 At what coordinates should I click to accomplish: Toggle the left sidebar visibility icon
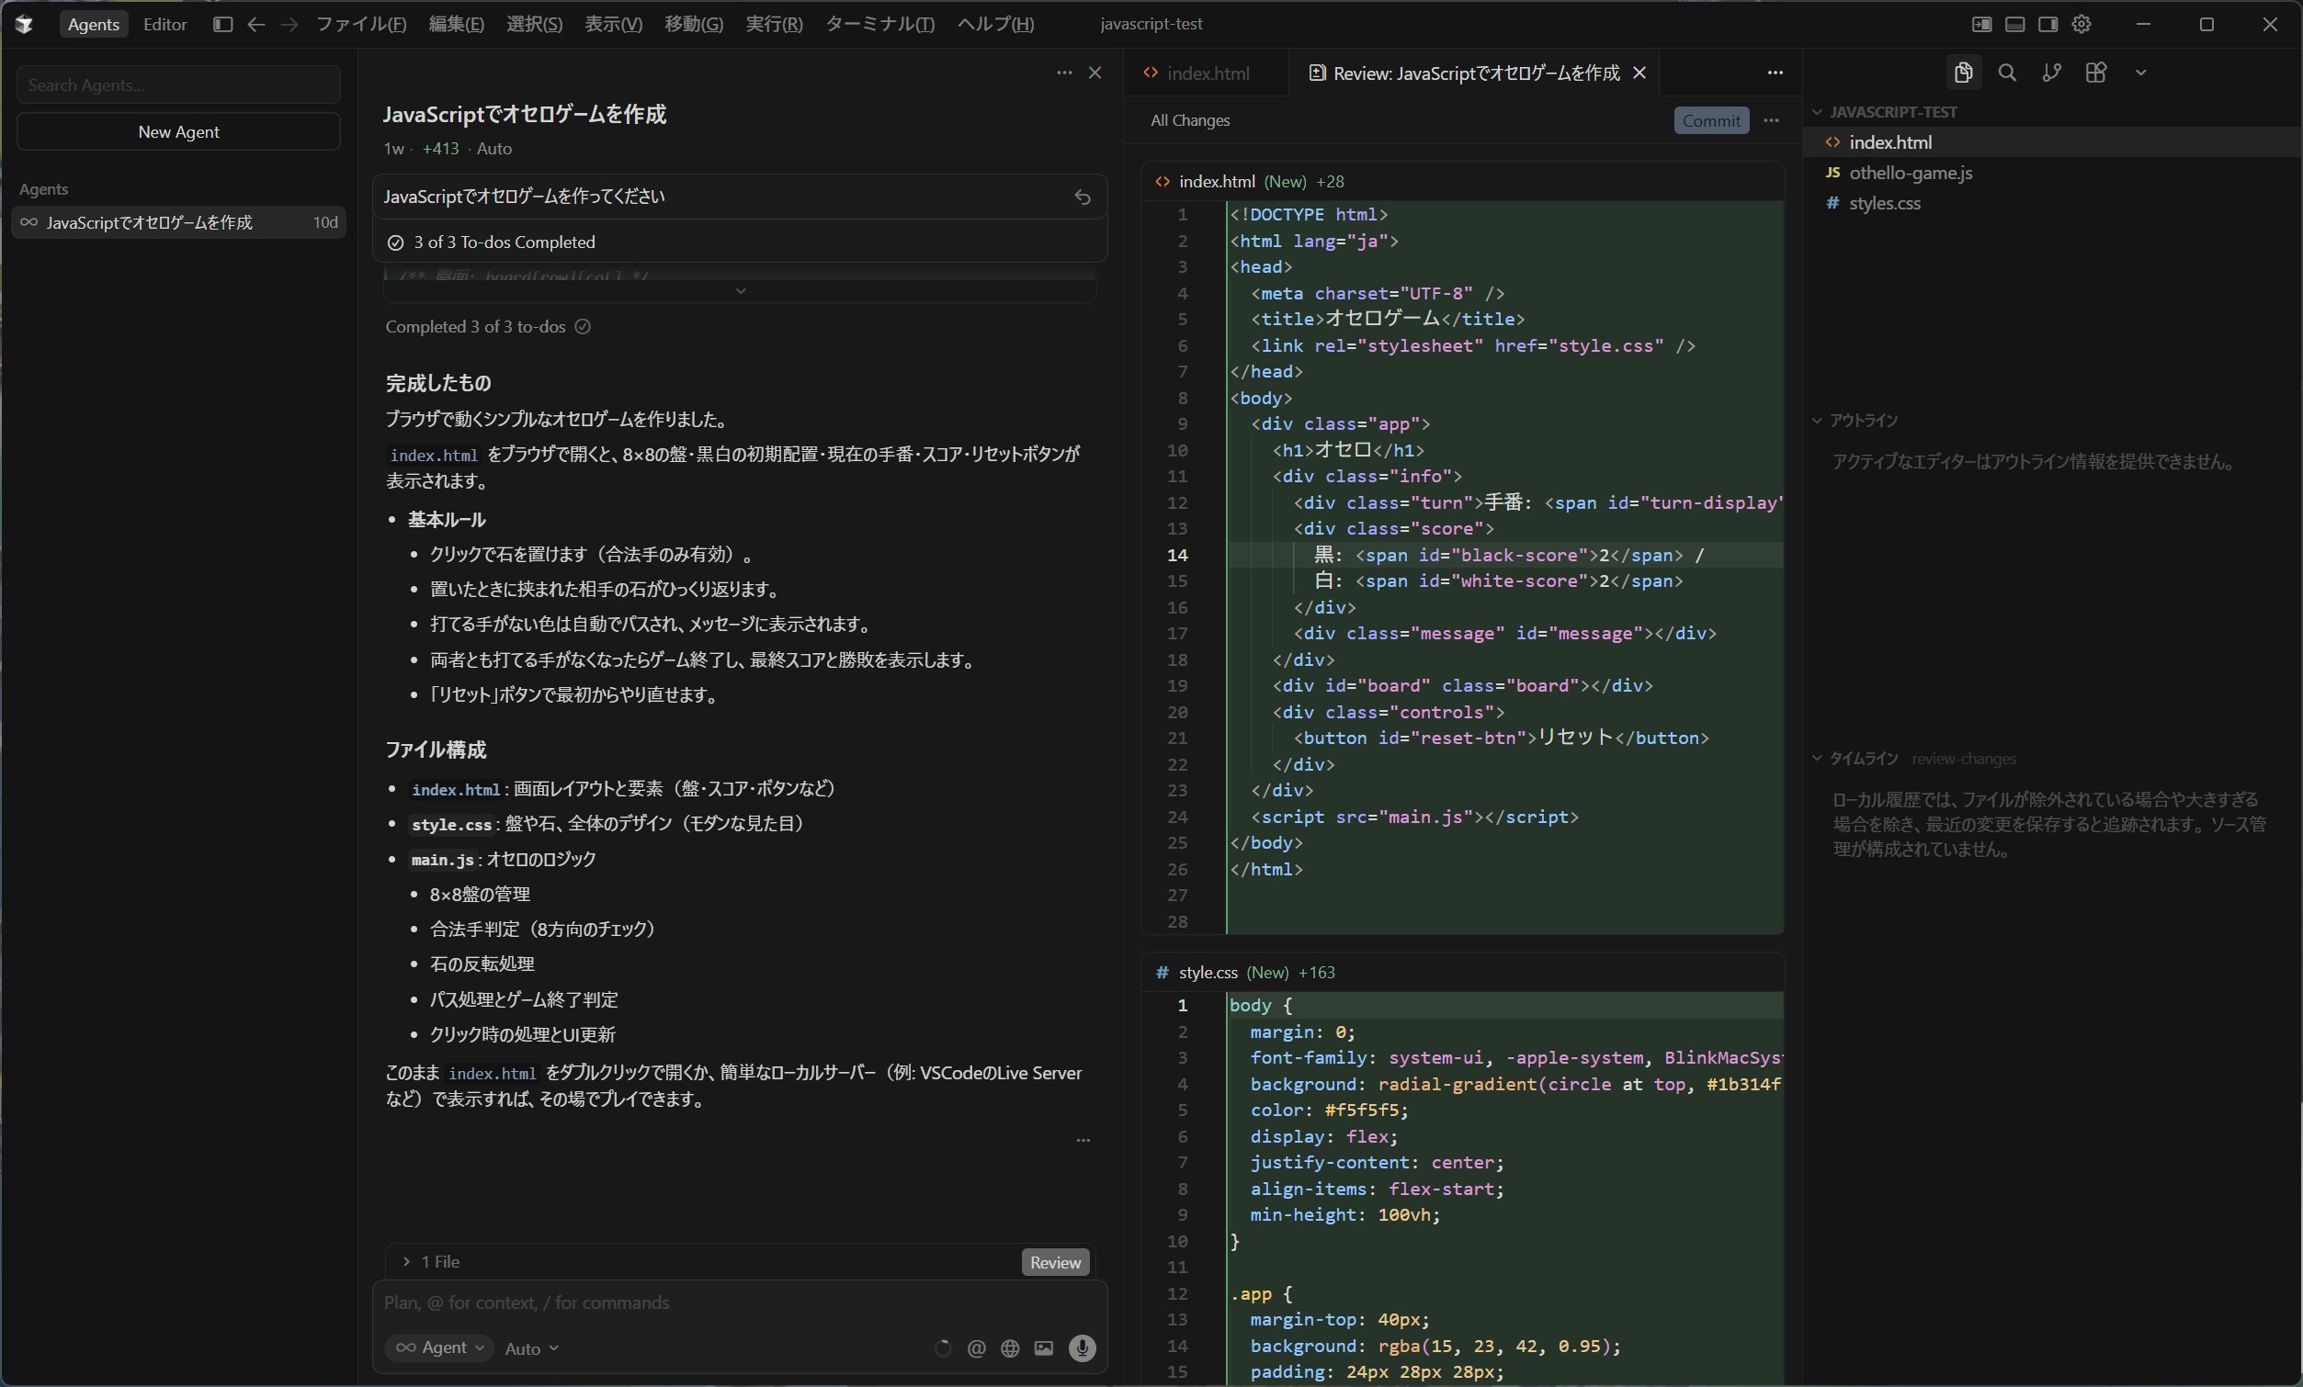tap(221, 24)
